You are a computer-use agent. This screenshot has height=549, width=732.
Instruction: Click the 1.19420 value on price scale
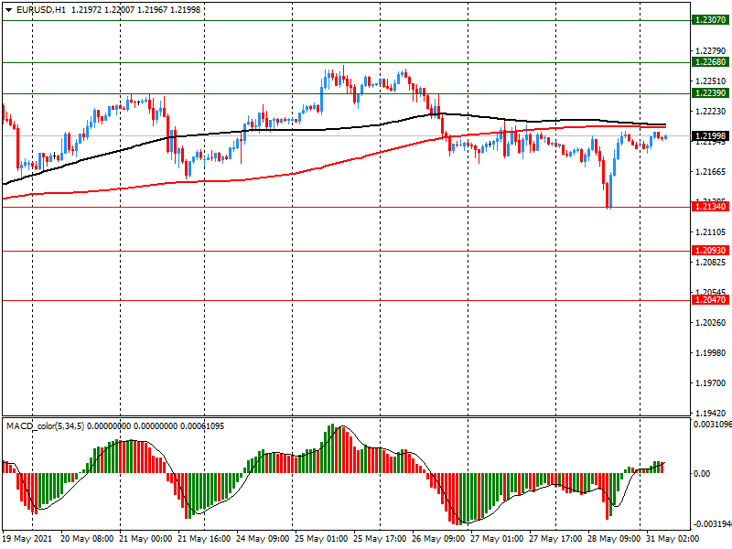(711, 414)
